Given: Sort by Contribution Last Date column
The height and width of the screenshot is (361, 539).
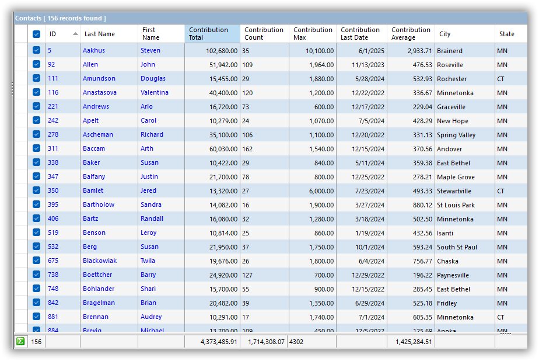Looking at the screenshot, I should (x=360, y=34).
